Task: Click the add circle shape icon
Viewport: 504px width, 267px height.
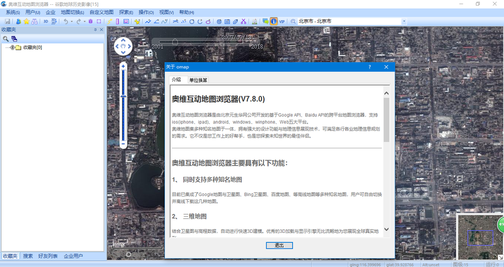Action: (192, 21)
